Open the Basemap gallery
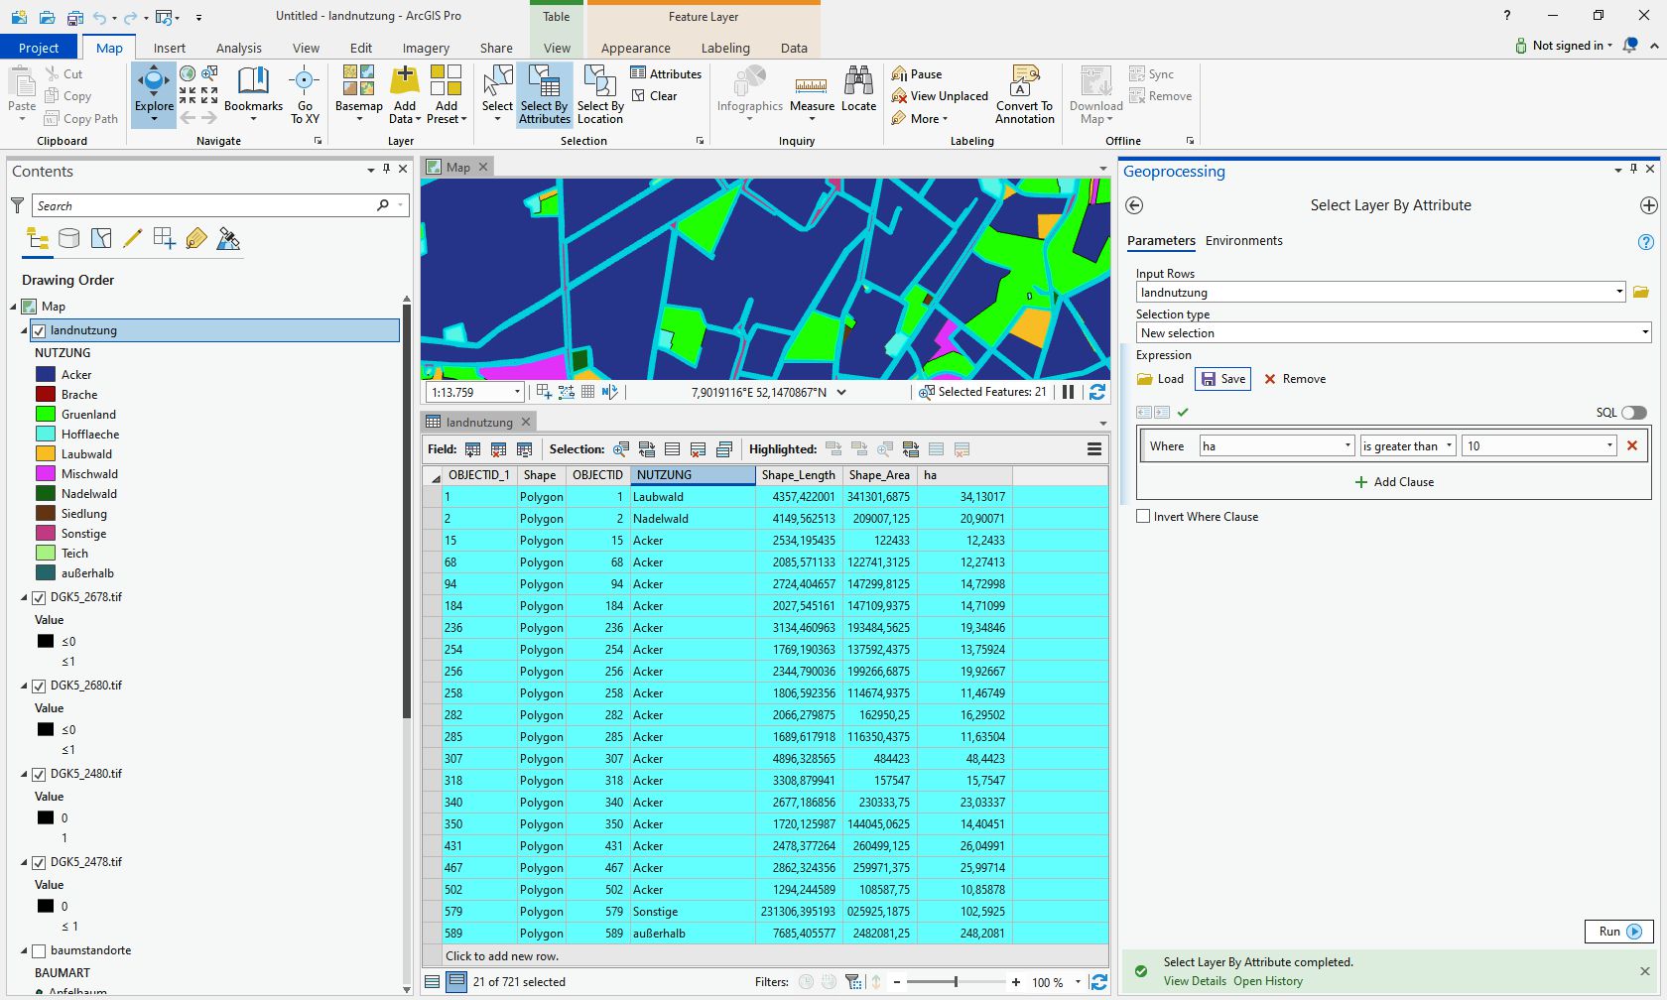1667x1000 pixels. 358,93
